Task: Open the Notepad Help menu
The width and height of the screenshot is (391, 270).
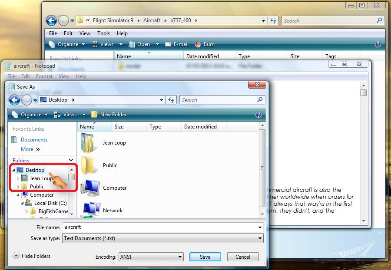Action: pyautogui.click(x=81, y=76)
